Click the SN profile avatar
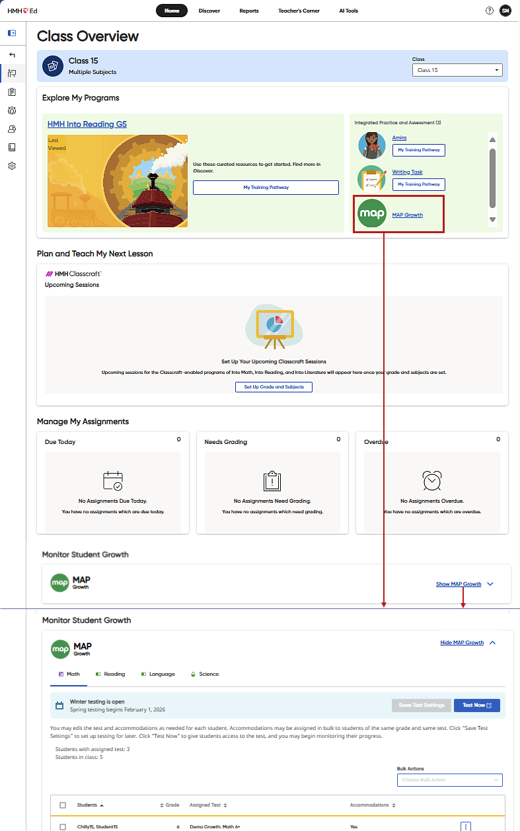This screenshot has width=520, height=831. click(505, 11)
